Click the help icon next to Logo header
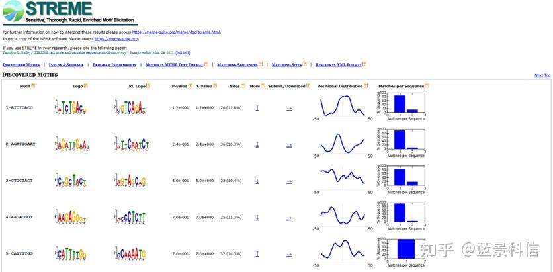Image resolution: width=553 pixels, height=272 pixels. (x=86, y=86)
